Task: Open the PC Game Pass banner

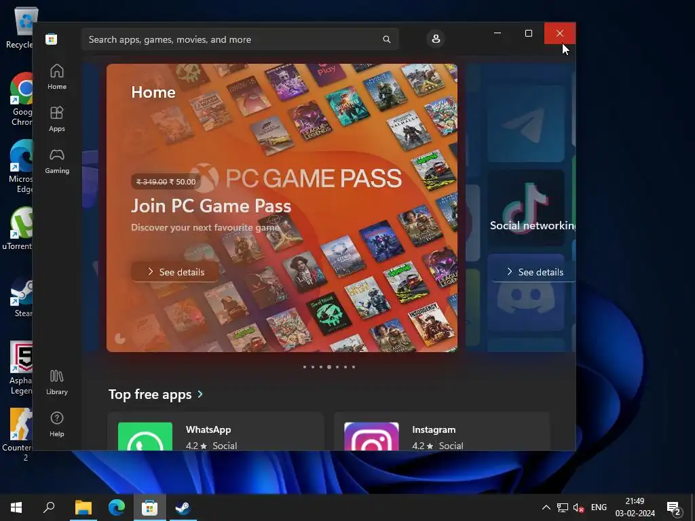Action: tap(282, 208)
